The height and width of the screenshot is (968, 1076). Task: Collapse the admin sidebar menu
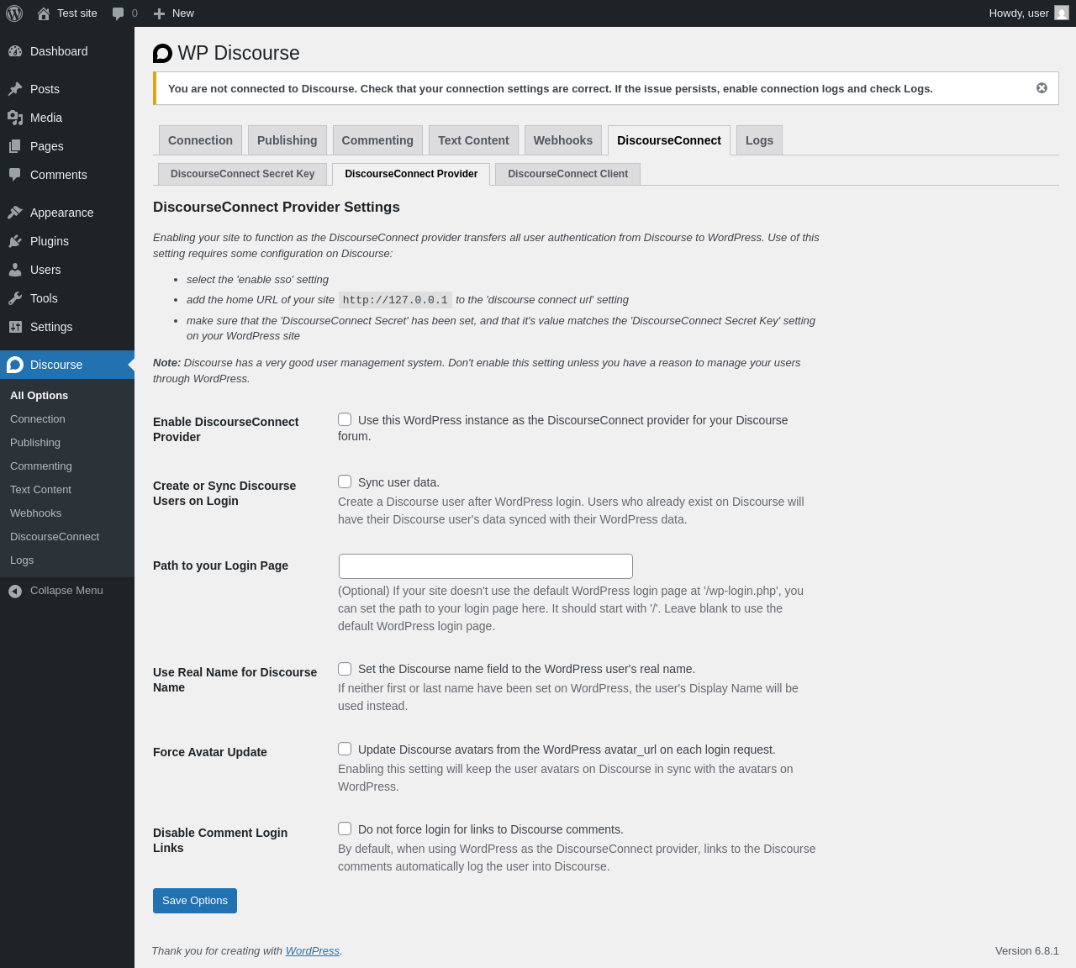[x=55, y=591]
